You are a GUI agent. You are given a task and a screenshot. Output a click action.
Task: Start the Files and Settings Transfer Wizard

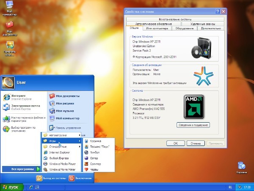coord(24,119)
